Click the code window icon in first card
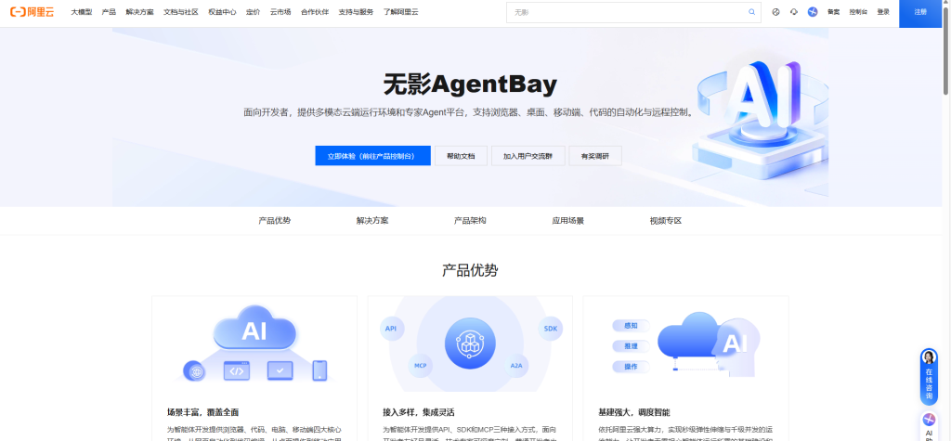This screenshot has width=951, height=441. (237, 370)
